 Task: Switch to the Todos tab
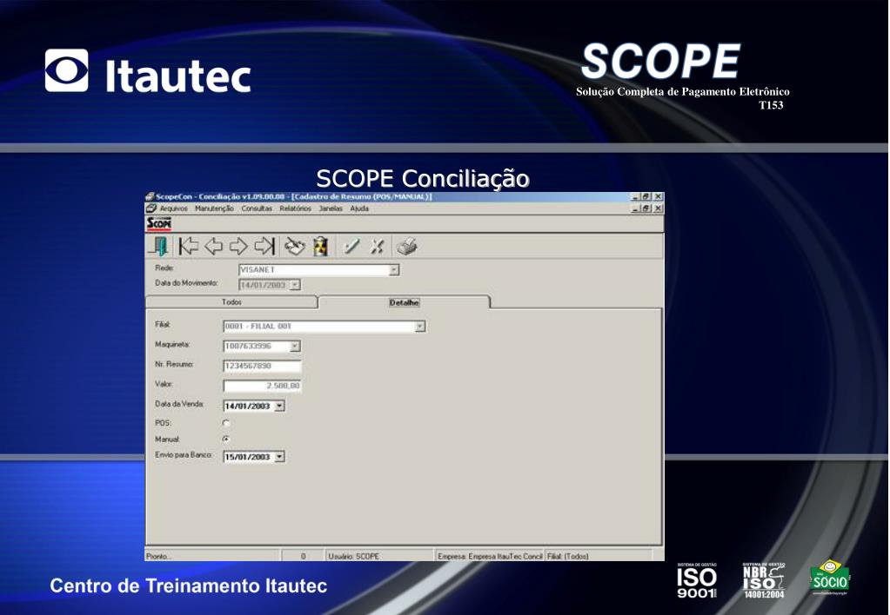coord(231,302)
